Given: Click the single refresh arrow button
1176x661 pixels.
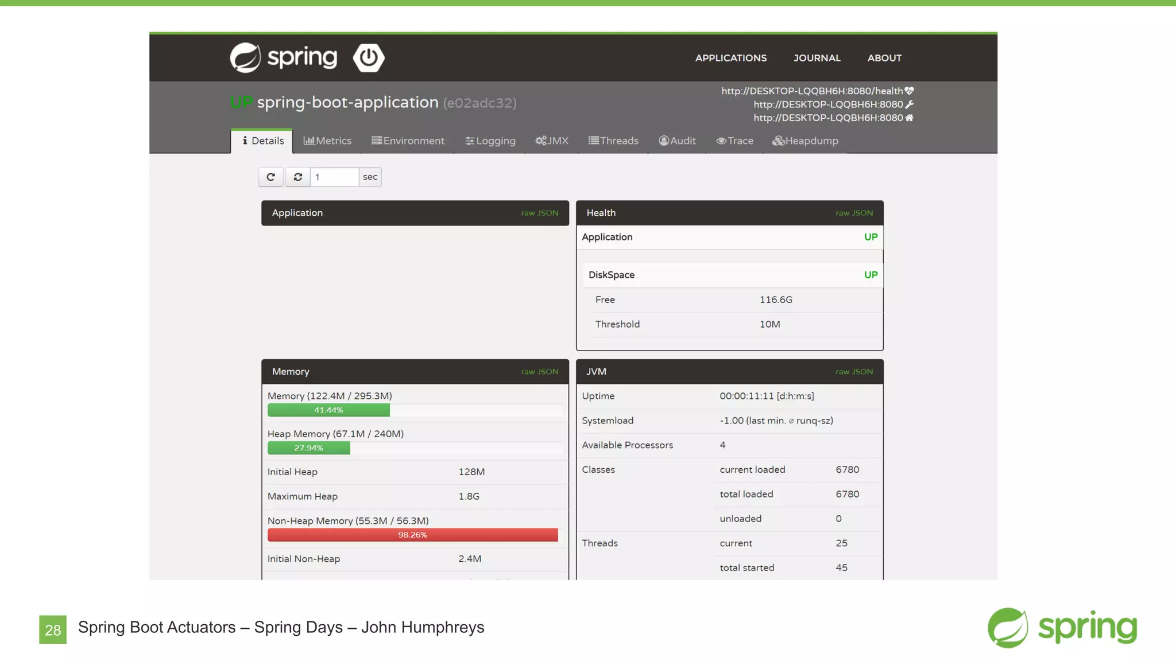Looking at the screenshot, I should 270,177.
